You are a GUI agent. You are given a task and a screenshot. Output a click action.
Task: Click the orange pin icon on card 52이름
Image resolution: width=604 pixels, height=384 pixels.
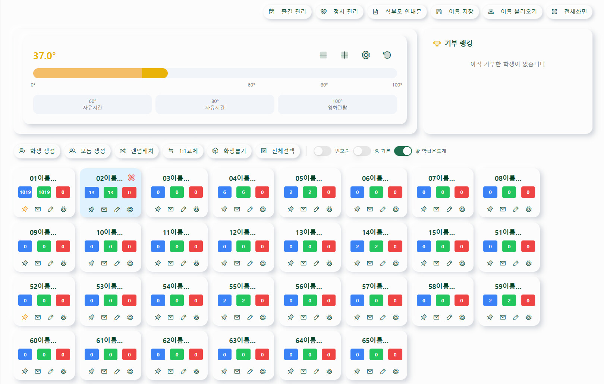pyautogui.click(x=25, y=317)
